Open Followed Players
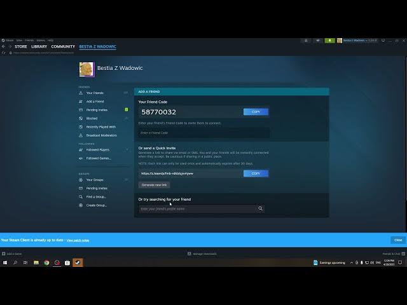Screen dimensions: 407x305 98,150
